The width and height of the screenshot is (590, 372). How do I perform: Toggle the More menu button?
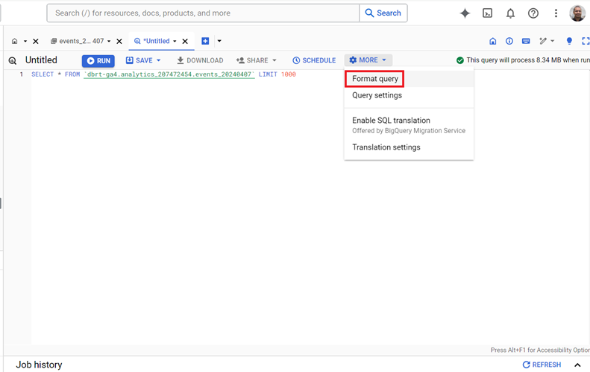(368, 60)
